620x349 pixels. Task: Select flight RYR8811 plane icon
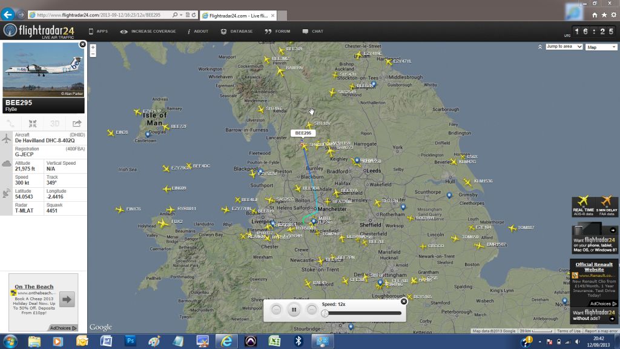pos(170,209)
